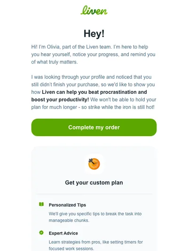Click the green book icon beside Personalized Tips

[x=41, y=204]
